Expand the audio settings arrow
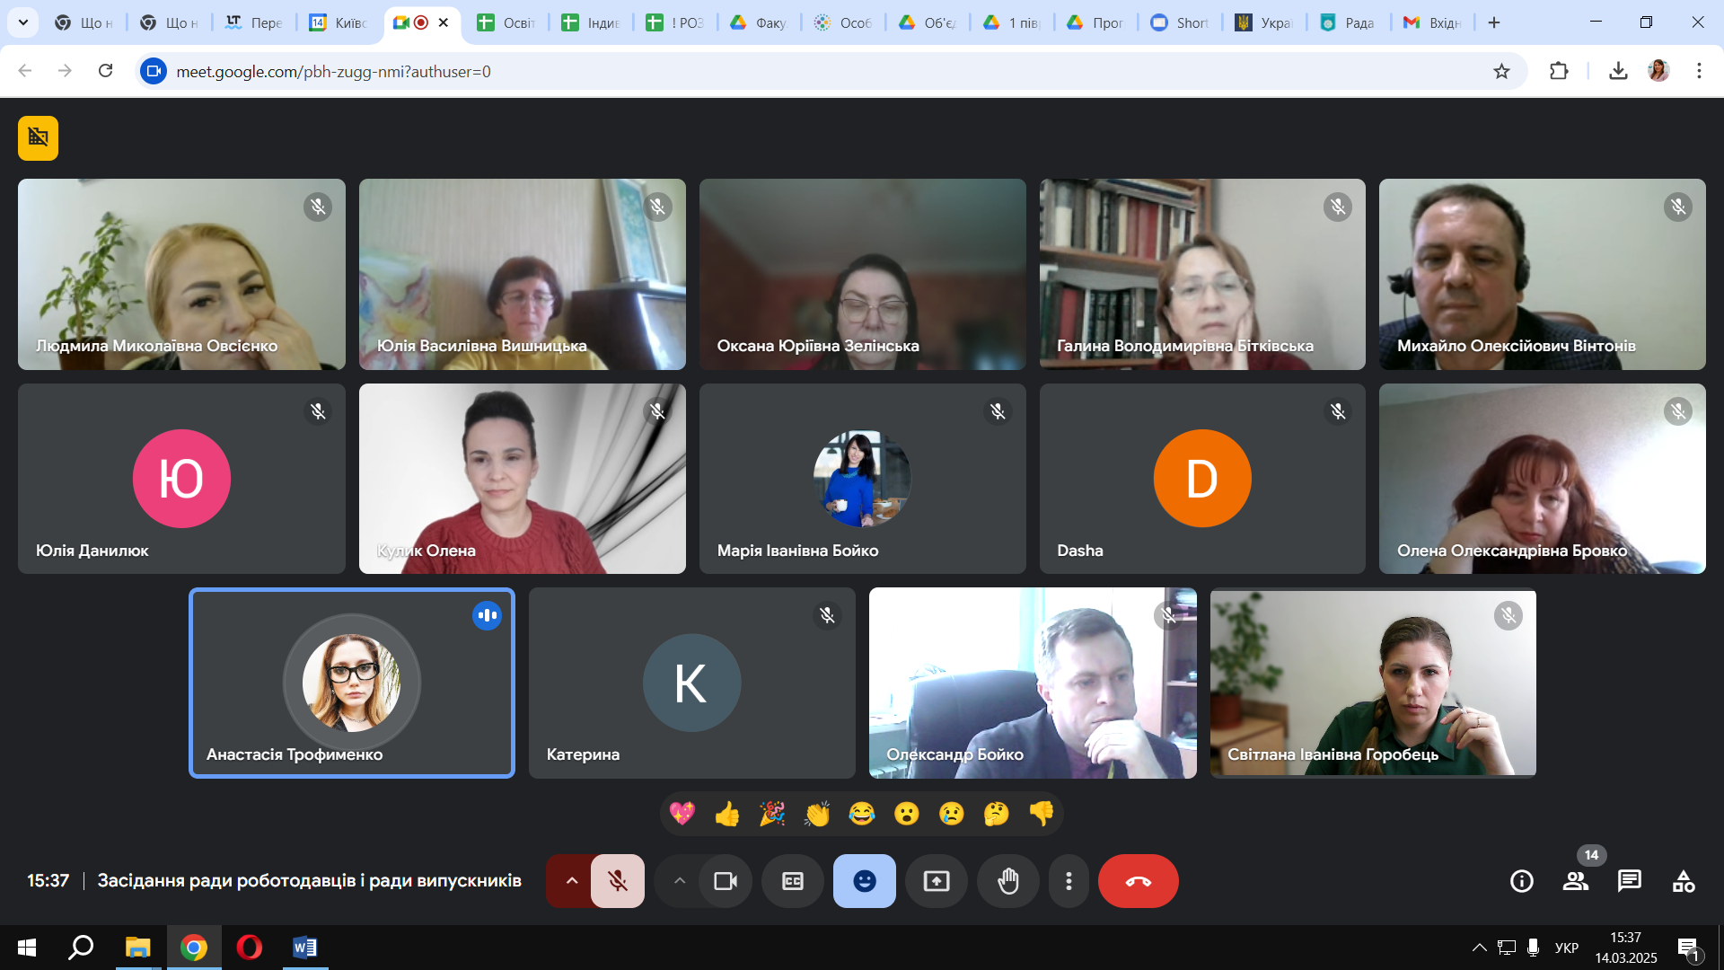Screen dimensions: 1724x970 [571, 881]
